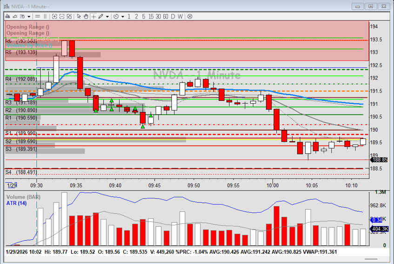Click the first Opening Range () study label
The width and height of the screenshot is (394, 264).
tap(28, 27)
